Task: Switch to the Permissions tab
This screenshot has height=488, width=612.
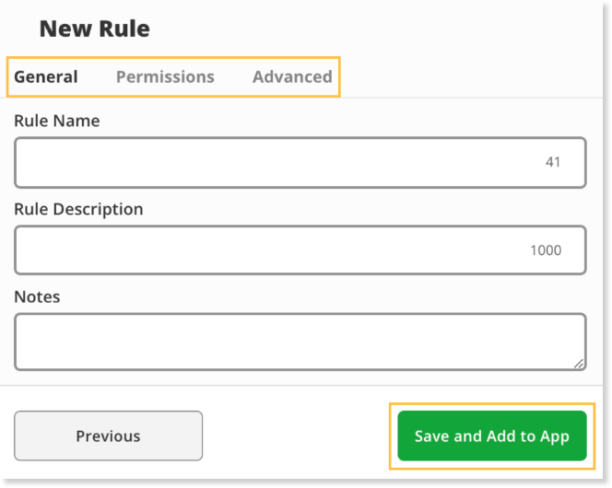Action: (x=165, y=76)
